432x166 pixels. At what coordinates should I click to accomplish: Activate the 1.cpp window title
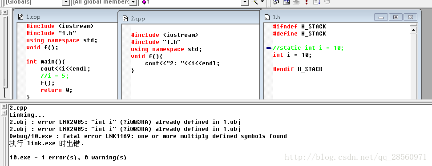coord(33,17)
